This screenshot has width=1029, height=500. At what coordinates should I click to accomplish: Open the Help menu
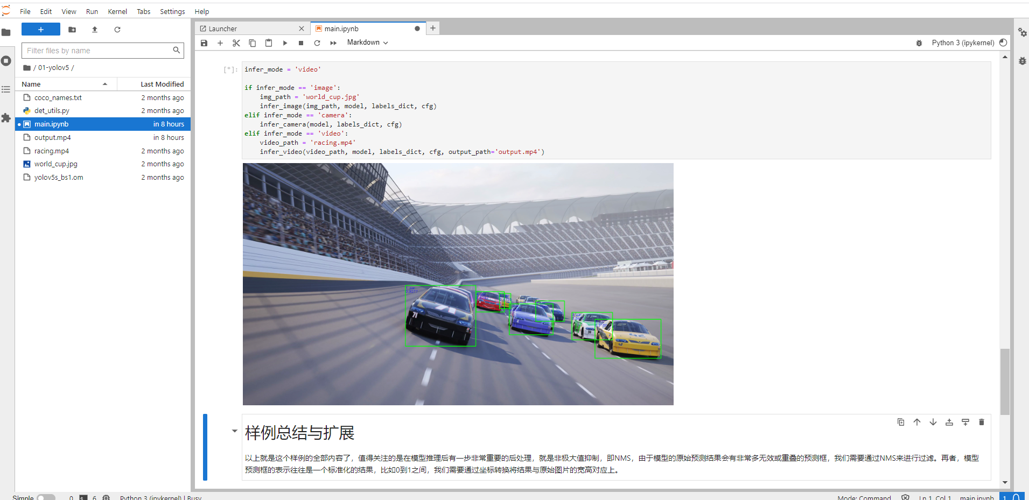(202, 11)
